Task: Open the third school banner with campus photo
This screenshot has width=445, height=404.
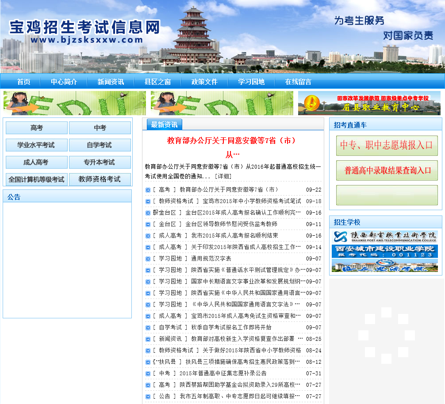Action: click(385, 266)
